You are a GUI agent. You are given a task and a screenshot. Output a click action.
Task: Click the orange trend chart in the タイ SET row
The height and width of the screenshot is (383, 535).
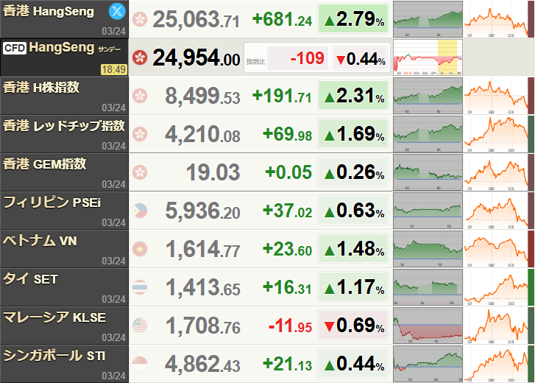[x=496, y=287]
